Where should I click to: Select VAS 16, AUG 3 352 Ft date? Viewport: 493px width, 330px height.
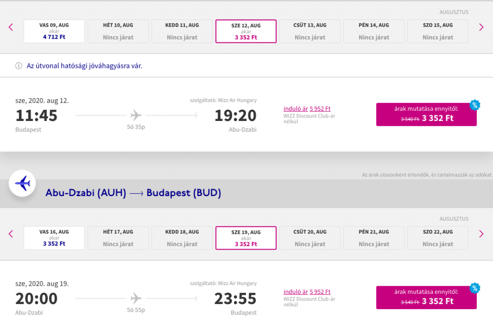[54, 238]
